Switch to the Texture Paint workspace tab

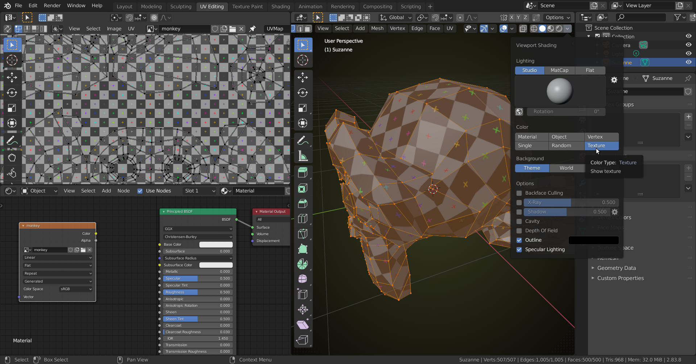click(x=247, y=7)
